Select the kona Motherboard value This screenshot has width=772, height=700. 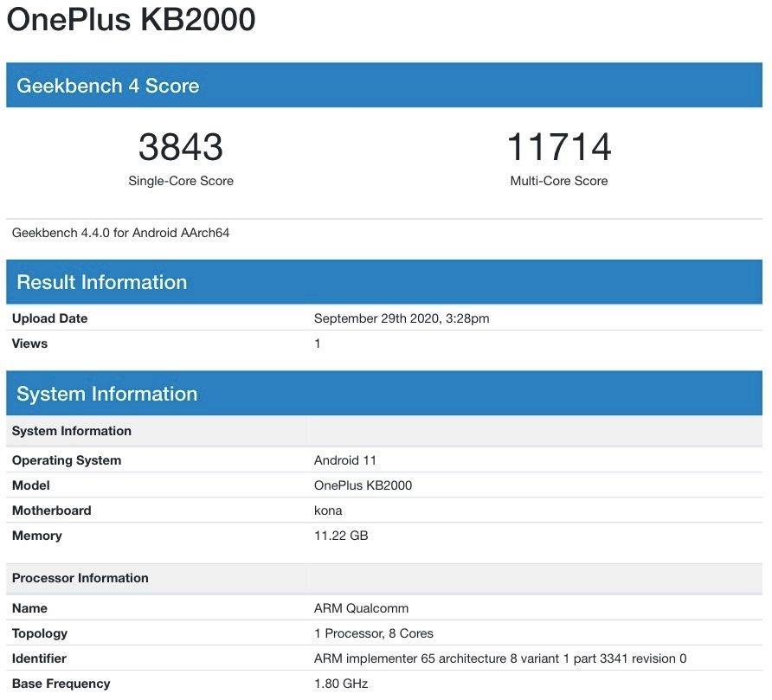pyautogui.click(x=327, y=510)
